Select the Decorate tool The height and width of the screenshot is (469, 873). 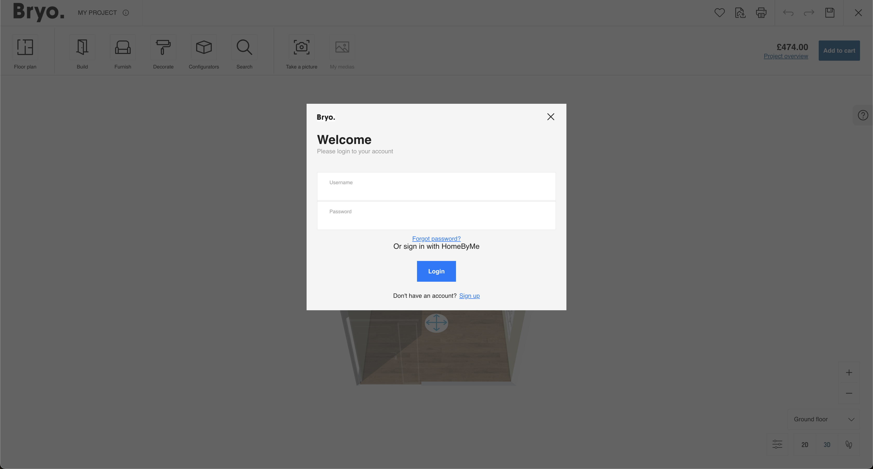(163, 51)
